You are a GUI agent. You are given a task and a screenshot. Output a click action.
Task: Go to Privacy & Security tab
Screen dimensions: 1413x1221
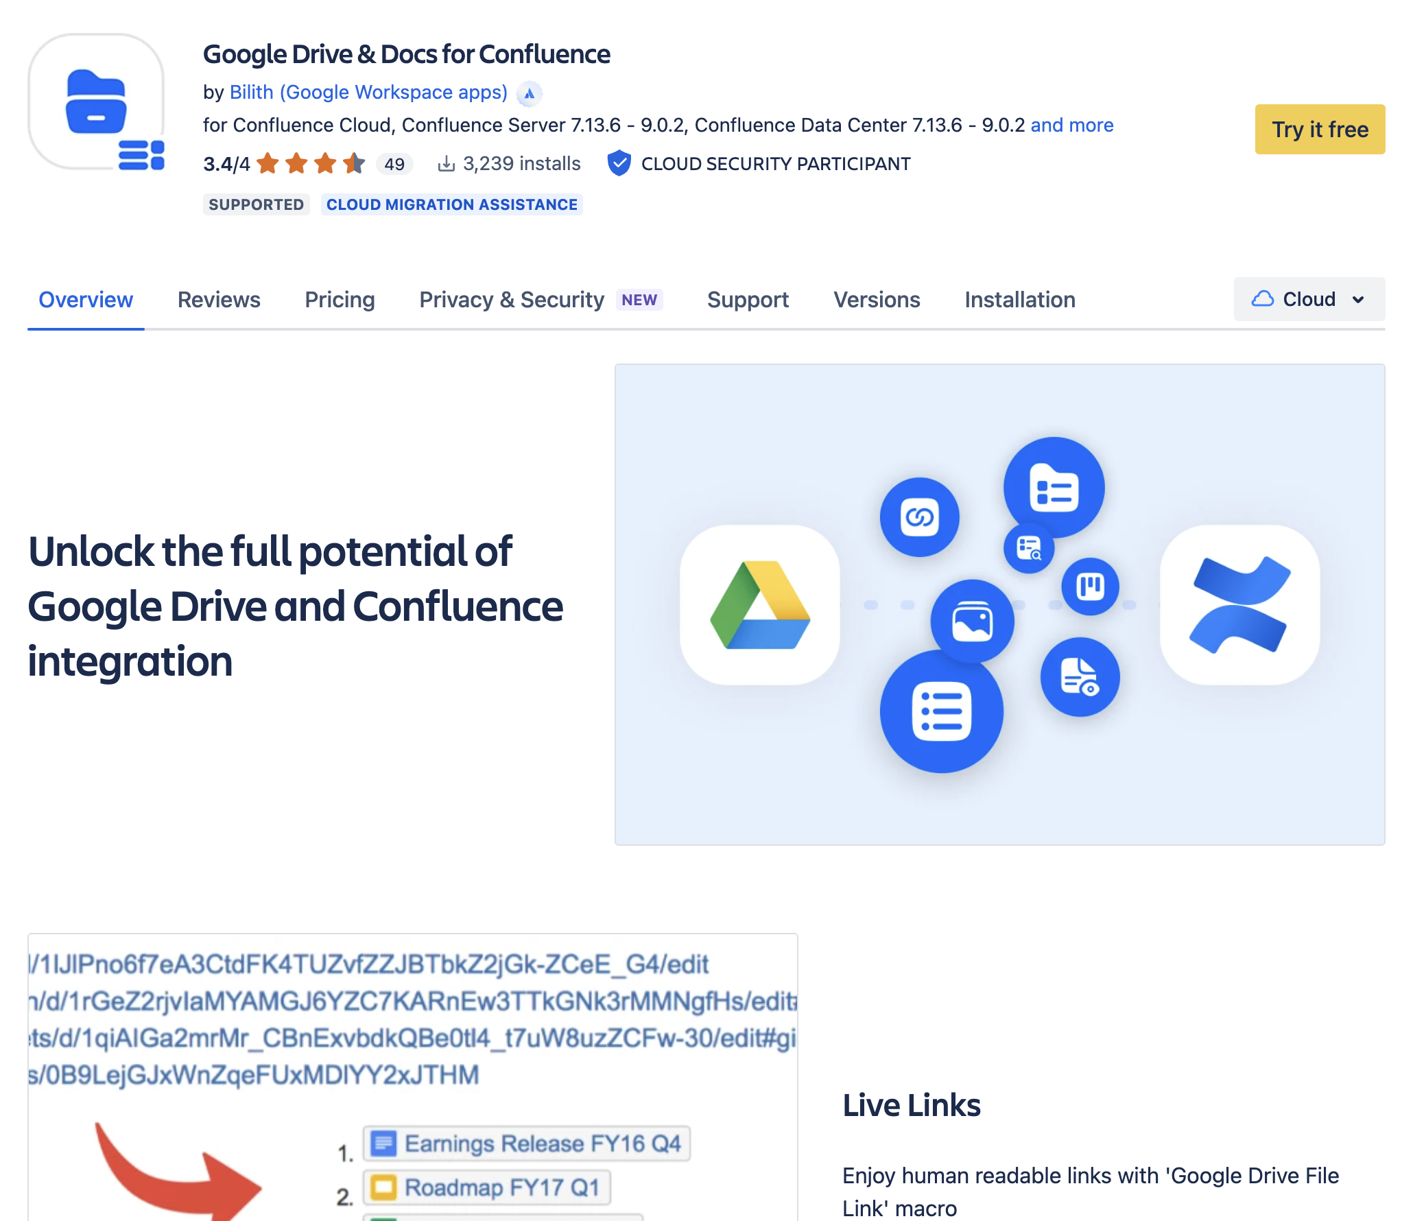[x=512, y=300]
